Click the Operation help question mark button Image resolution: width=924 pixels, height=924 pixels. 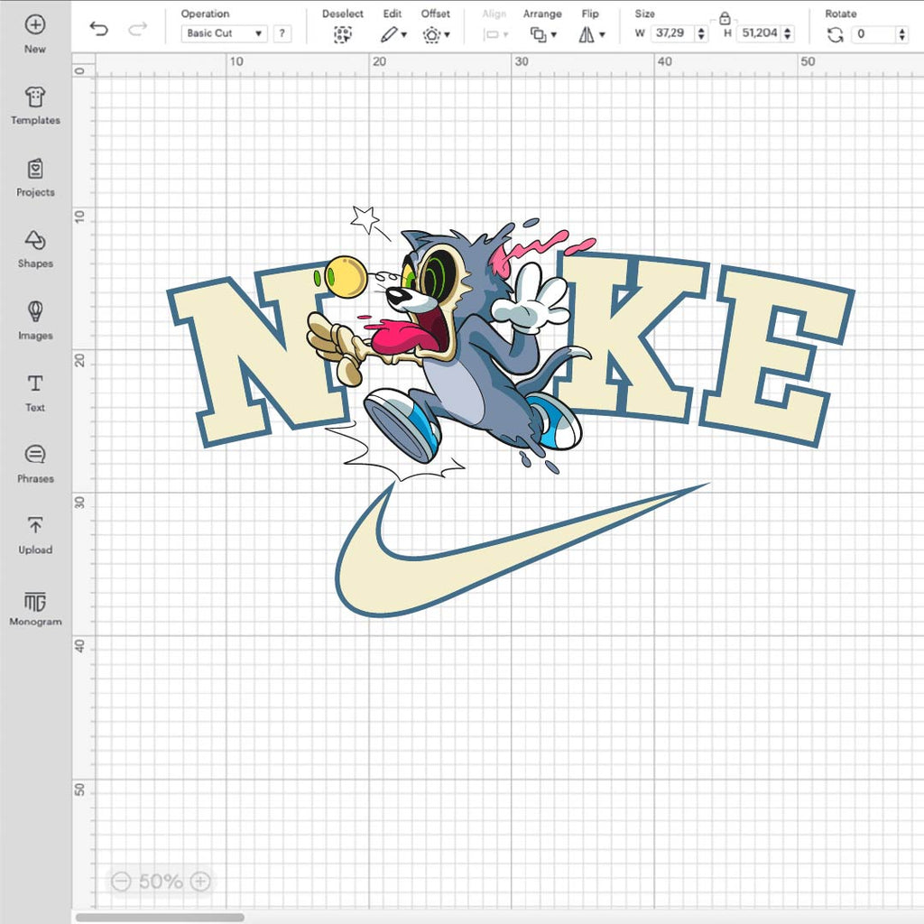pyautogui.click(x=282, y=34)
